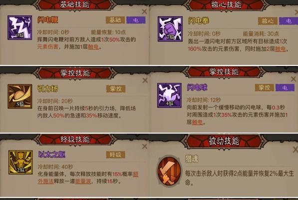
Task: Click the 掌控 tag next to 引力场
Action: point(116,88)
